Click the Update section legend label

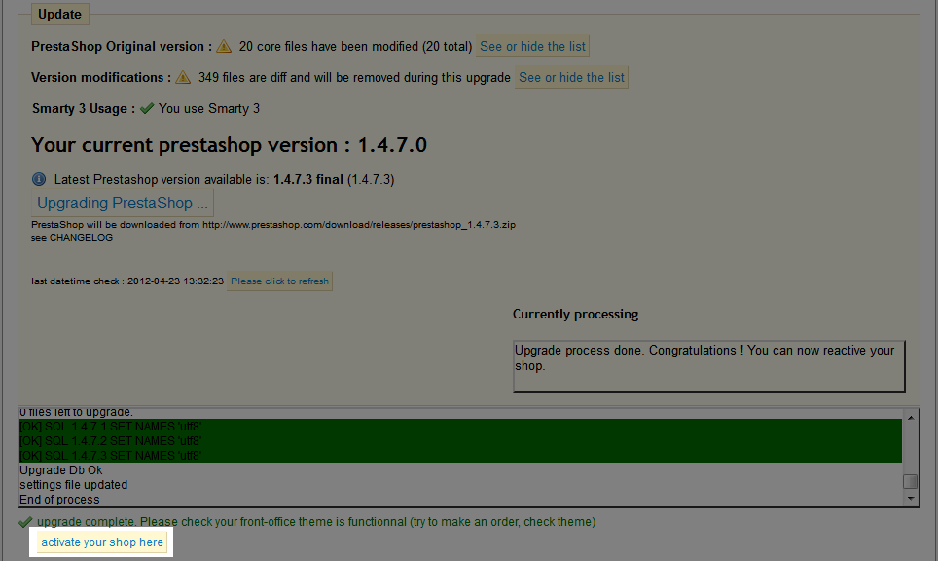pyautogui.click(x=59, y=15)
